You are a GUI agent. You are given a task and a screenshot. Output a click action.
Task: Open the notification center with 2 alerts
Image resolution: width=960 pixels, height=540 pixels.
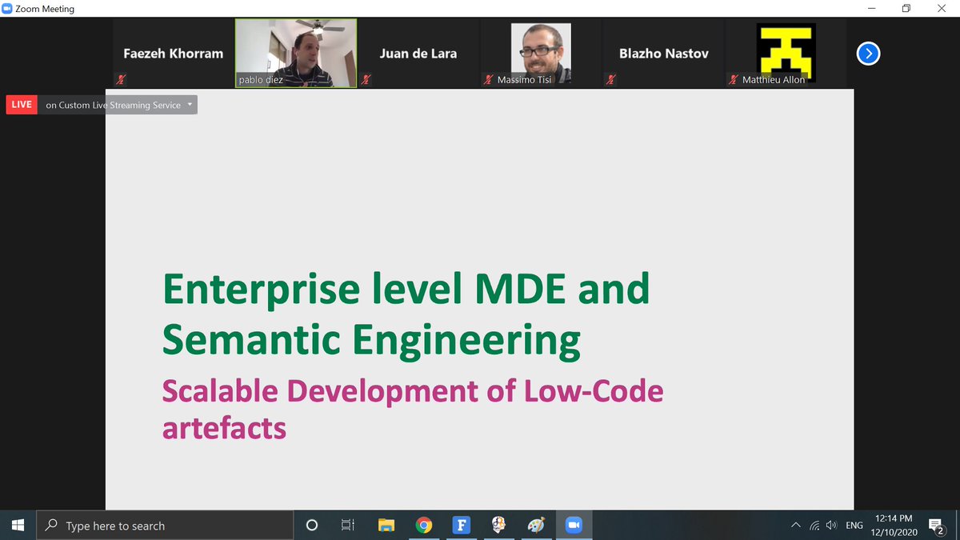(938, 526)
